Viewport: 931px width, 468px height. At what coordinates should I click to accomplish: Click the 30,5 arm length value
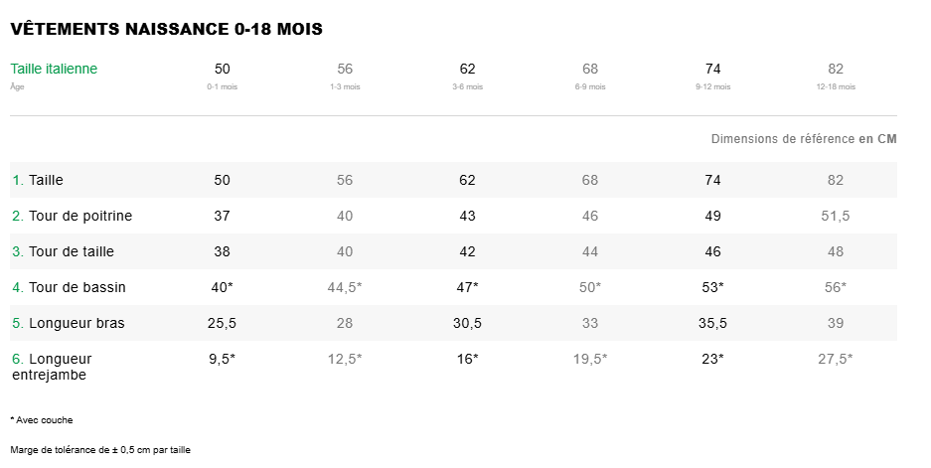pos(467,323)
